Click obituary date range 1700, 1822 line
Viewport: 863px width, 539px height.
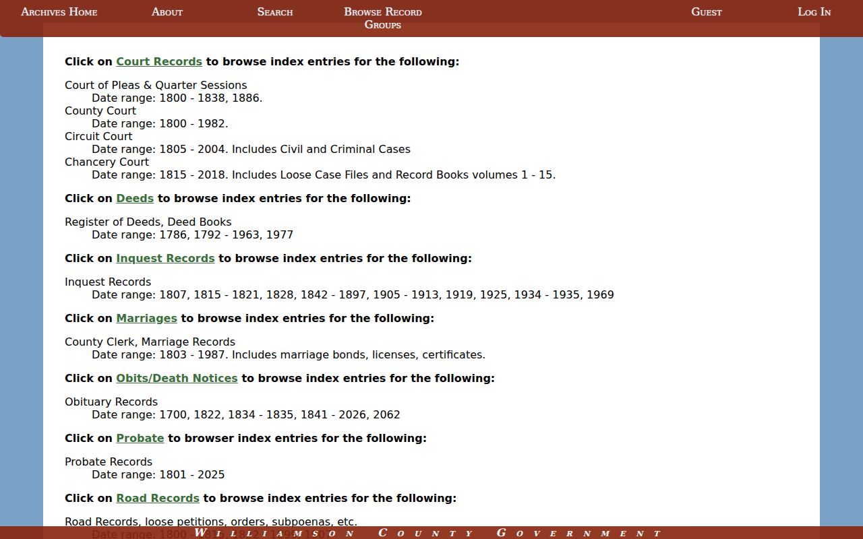click(x=246, y=414)
